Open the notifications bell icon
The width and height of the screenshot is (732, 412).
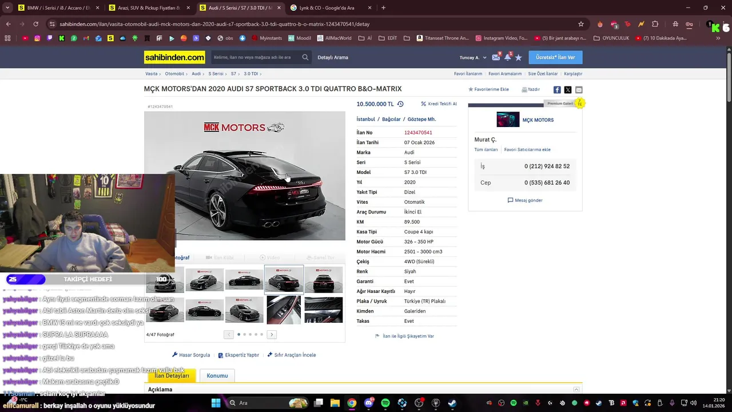click(x=507, y=57)
